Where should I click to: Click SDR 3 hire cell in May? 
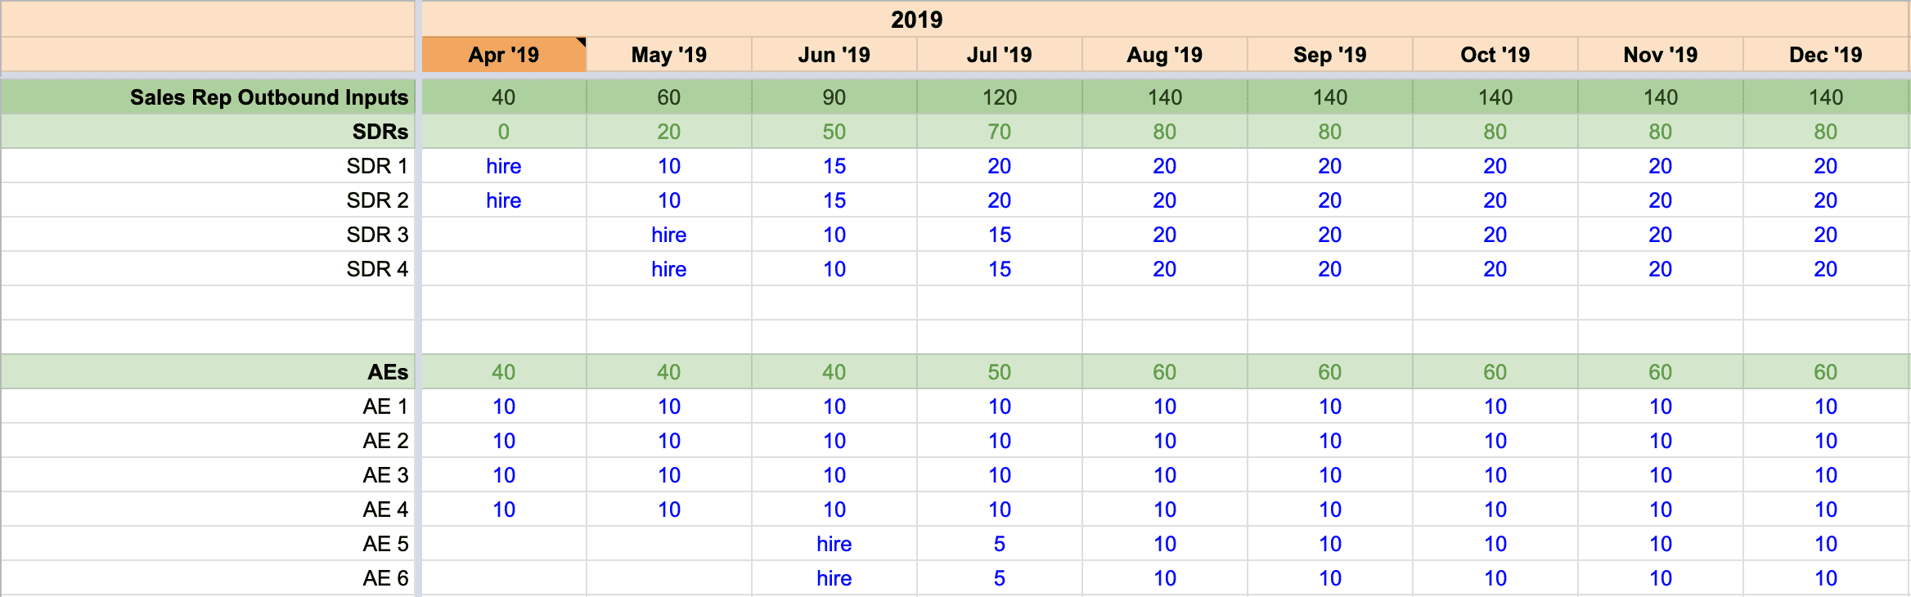tap(668, 235)
